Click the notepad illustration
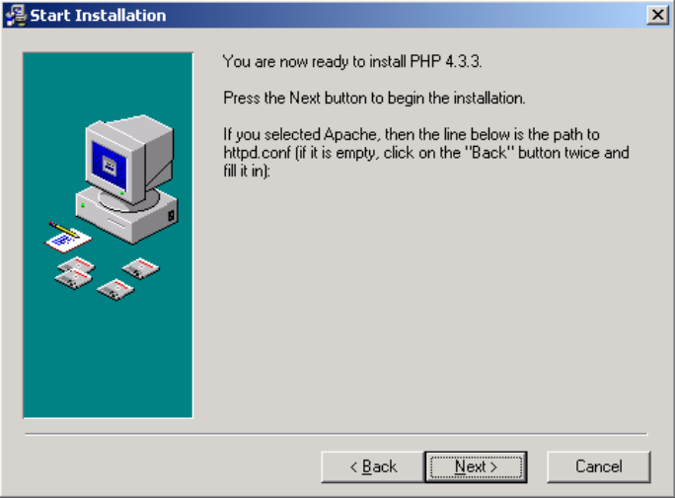This screenshot has height=498, width=675. 69,241
